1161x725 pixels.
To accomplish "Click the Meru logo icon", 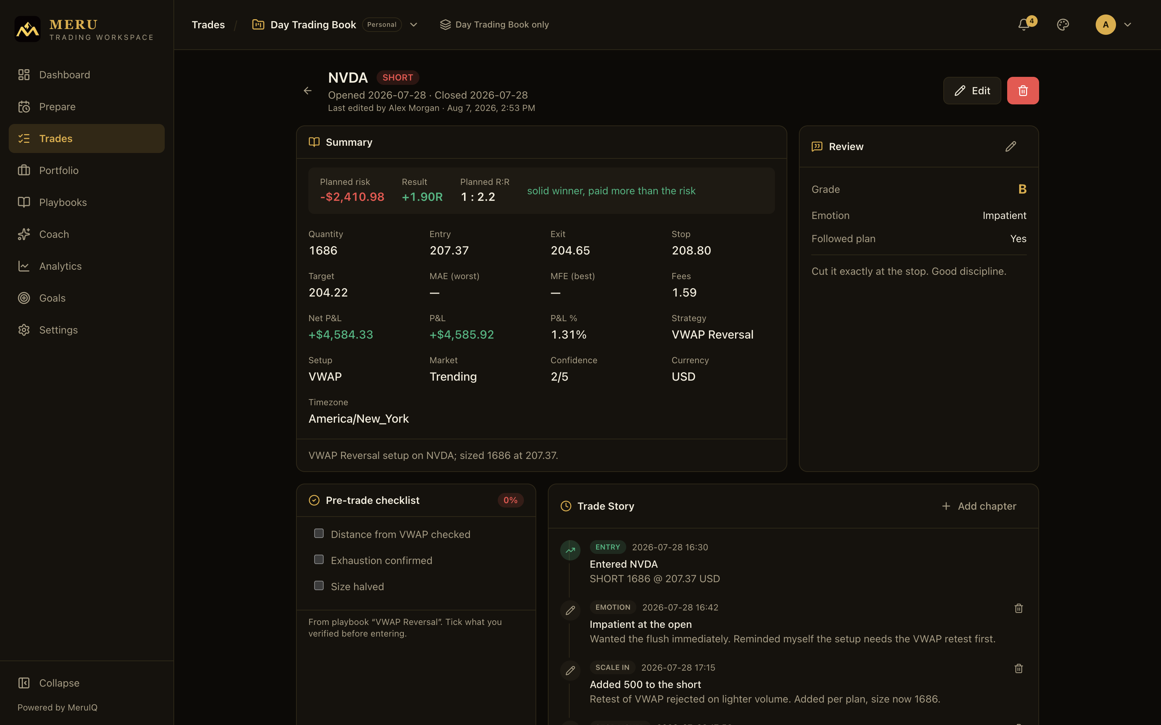I will (27, 29).
